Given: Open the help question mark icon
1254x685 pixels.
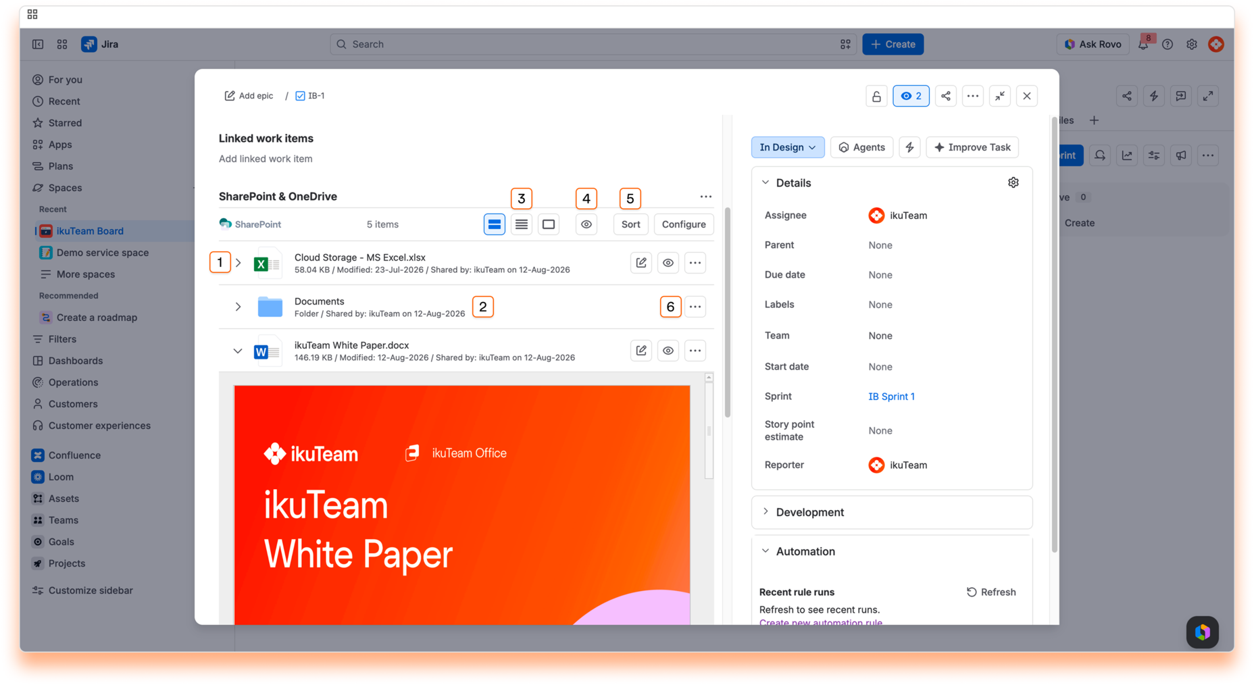Looking at the screenshot, I should click(1168, 44).
